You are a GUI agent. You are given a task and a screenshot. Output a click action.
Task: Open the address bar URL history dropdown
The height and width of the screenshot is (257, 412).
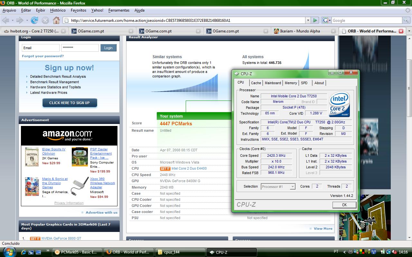(308, 20)
